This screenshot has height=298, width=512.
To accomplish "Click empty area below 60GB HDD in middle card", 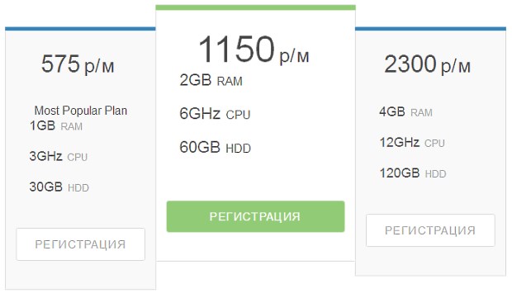I will 255,177.
